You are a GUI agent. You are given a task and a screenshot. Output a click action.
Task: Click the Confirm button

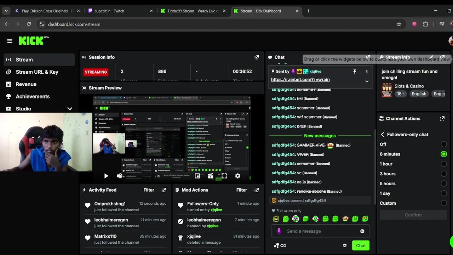[413, 215]
